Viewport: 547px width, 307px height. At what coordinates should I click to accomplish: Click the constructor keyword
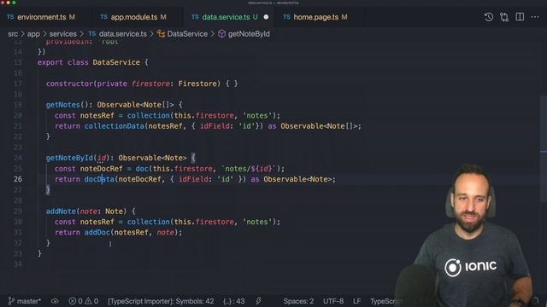click(x=69, y=84)
